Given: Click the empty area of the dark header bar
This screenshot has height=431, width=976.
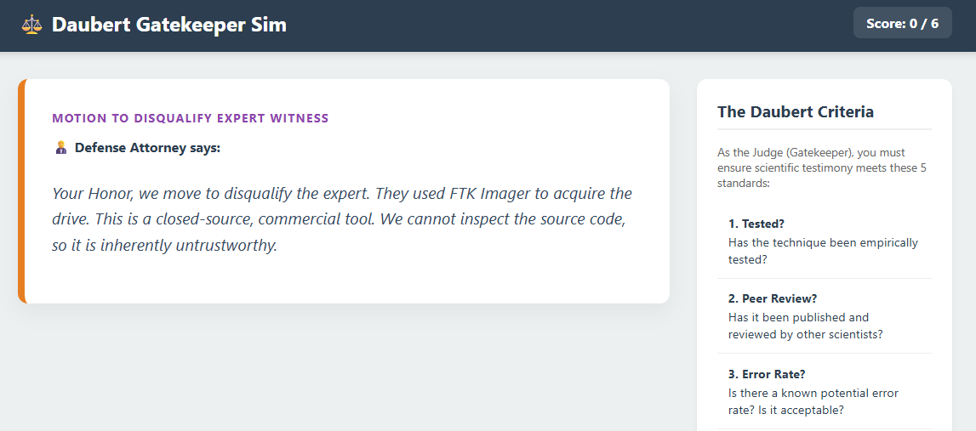Looking at the screenshot, I should click(562, 26).
